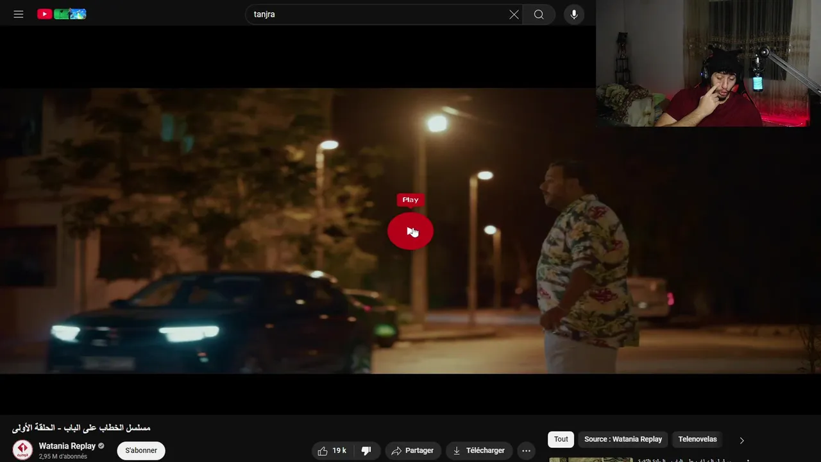This screenshot has width=821, height=462.
Task: Go to YouTube home via the logo
Action: [x=62, y=14]
